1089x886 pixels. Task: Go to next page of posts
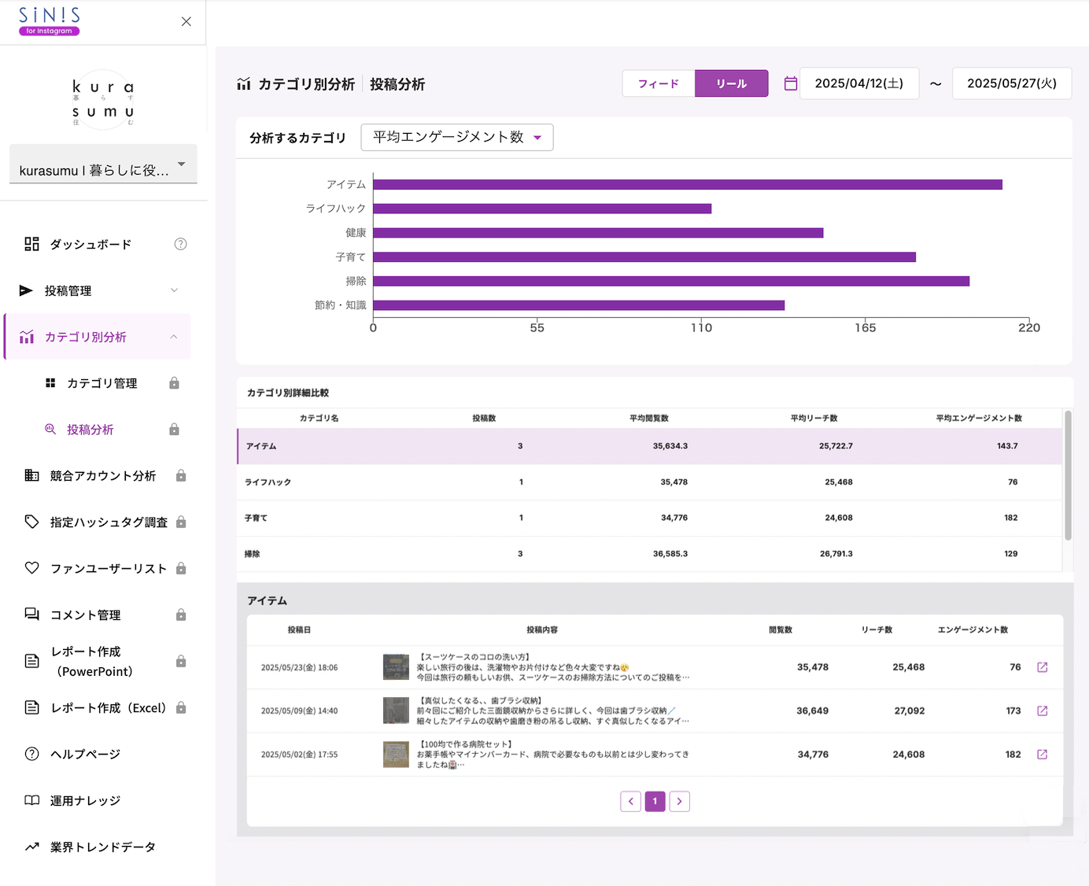pos(679,801)
